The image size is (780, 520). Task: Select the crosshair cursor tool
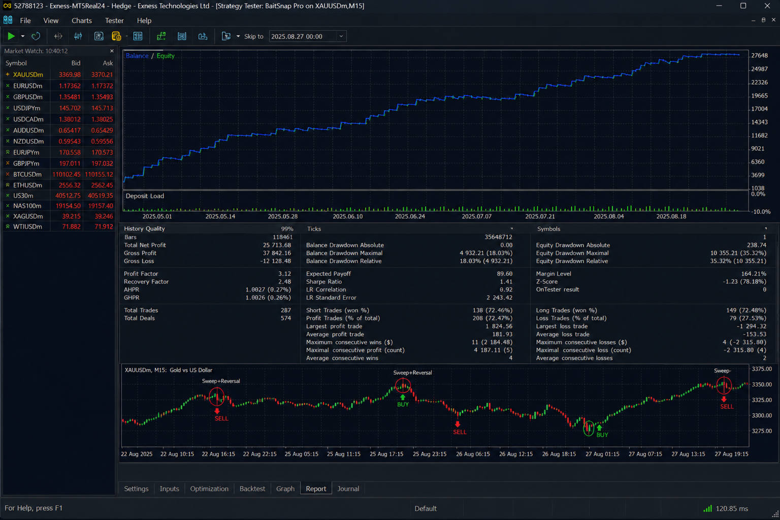[58, 36]
